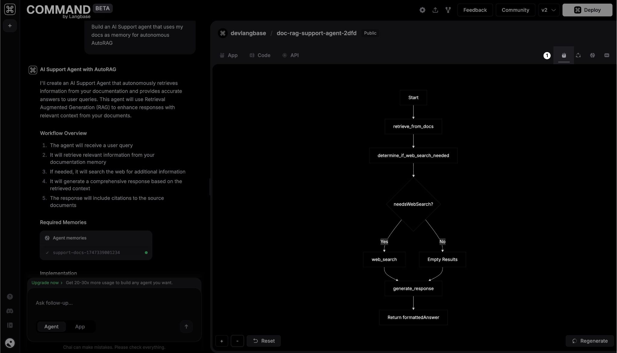Click the Deploy button
Screen dimensions: 617x353
click(587, 10)
